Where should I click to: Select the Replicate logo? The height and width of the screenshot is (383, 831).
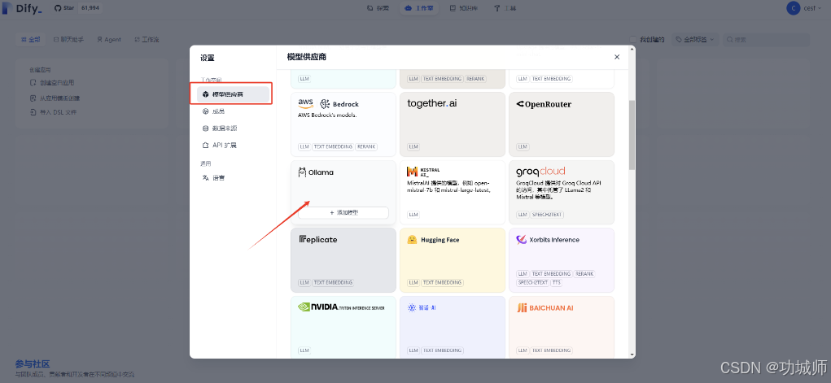(318, 240)
